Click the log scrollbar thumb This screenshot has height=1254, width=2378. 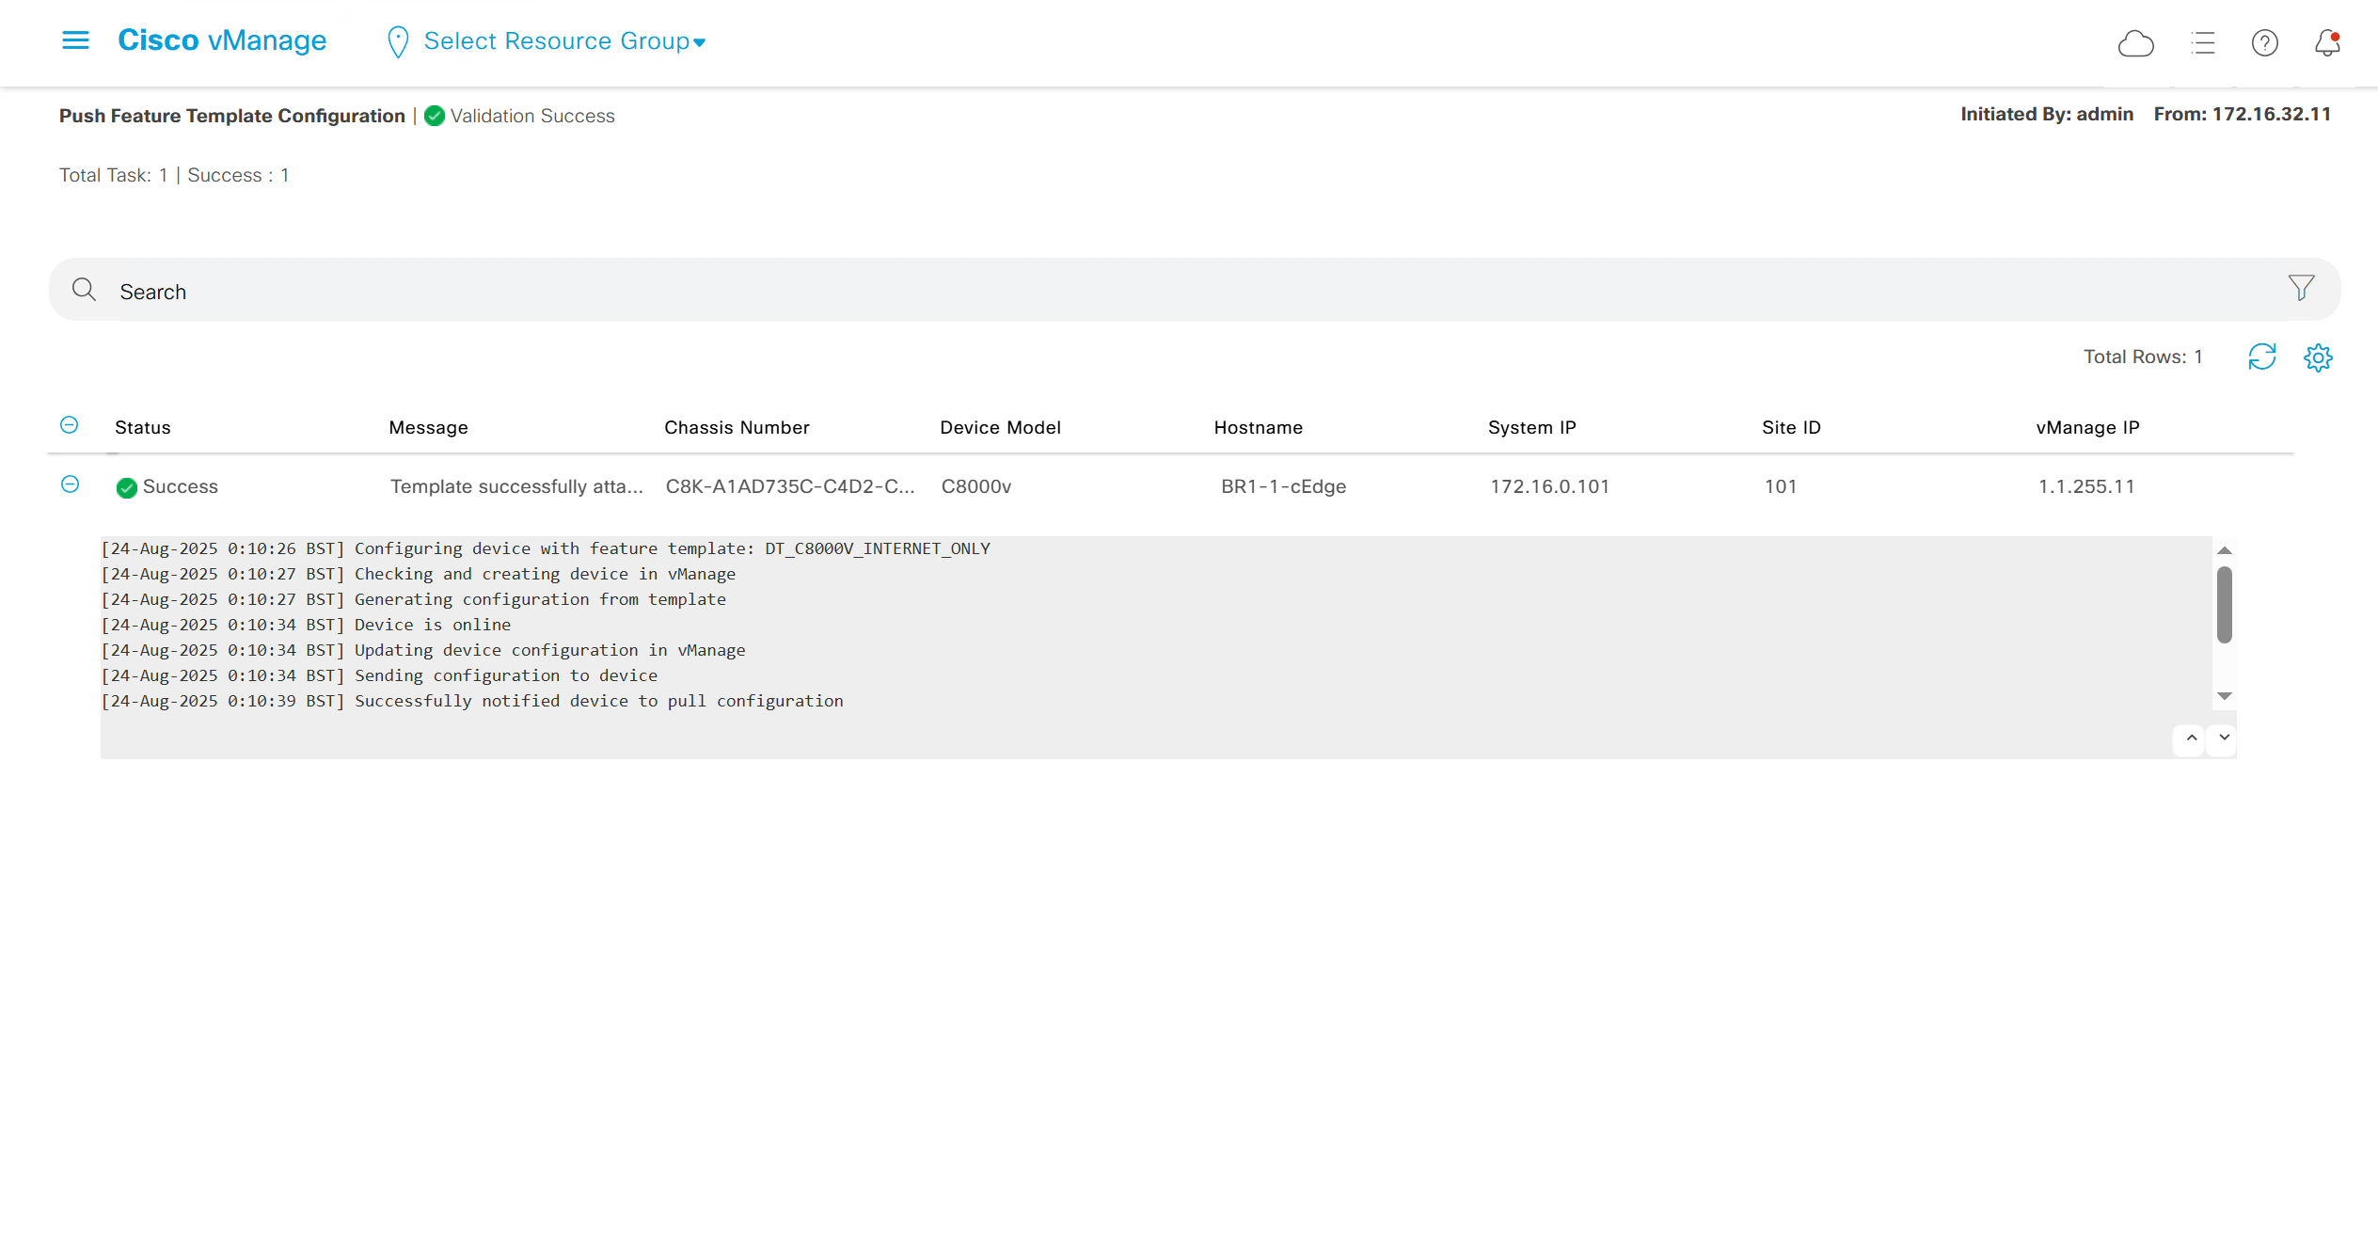[x=2224, y=604]
